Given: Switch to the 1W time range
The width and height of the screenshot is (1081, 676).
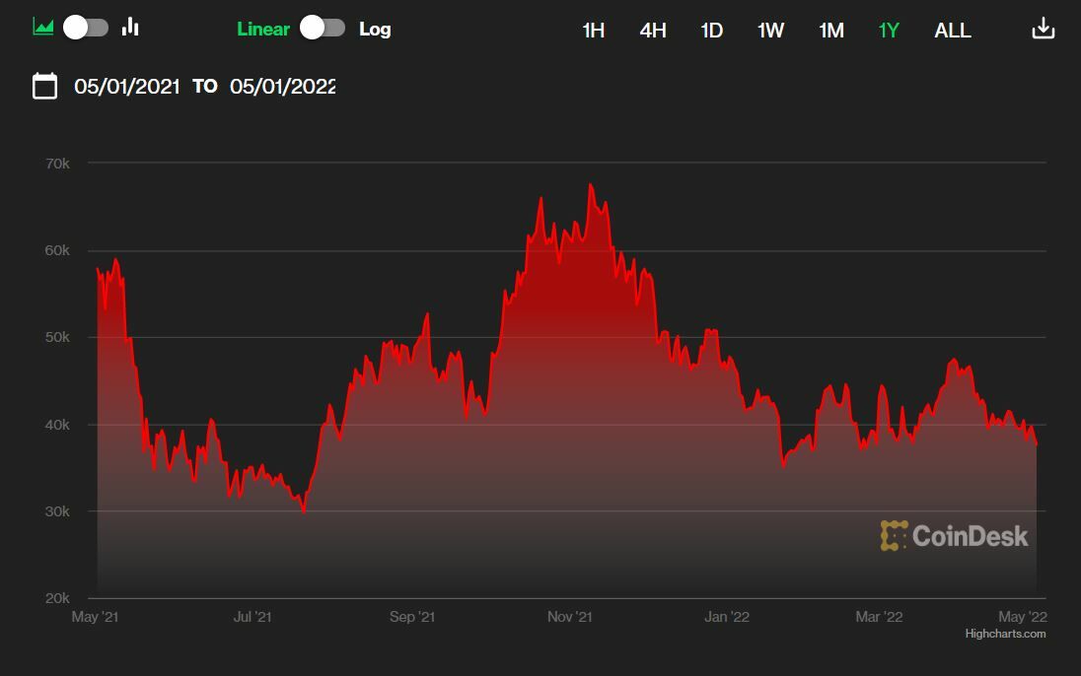Looking at the screenshot, I should coord(770,31).
